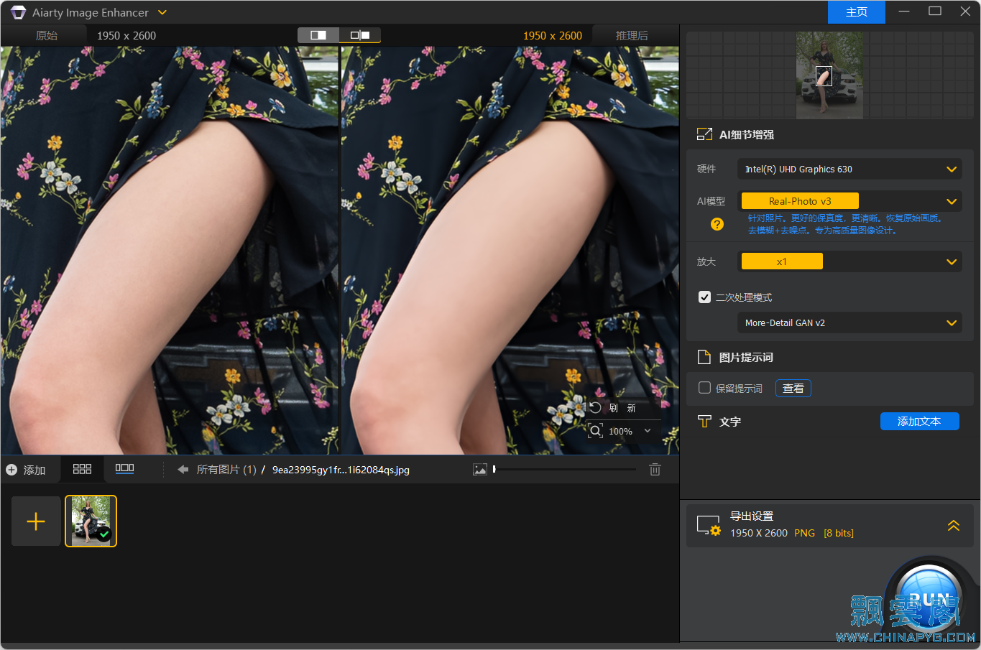Click the file name 9ea23995gy1fr...1i62084qs.jpg
This screenshot has width=981, height=650.
coord(341,470)
